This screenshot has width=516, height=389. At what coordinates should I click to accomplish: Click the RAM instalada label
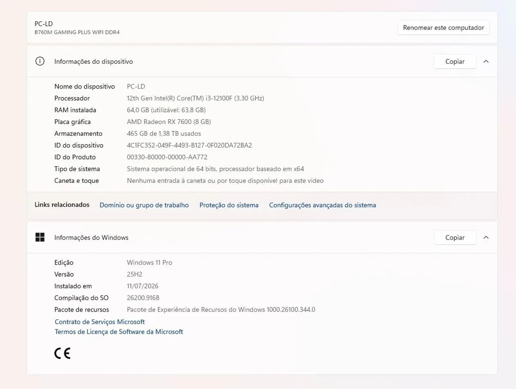point(75,110)
